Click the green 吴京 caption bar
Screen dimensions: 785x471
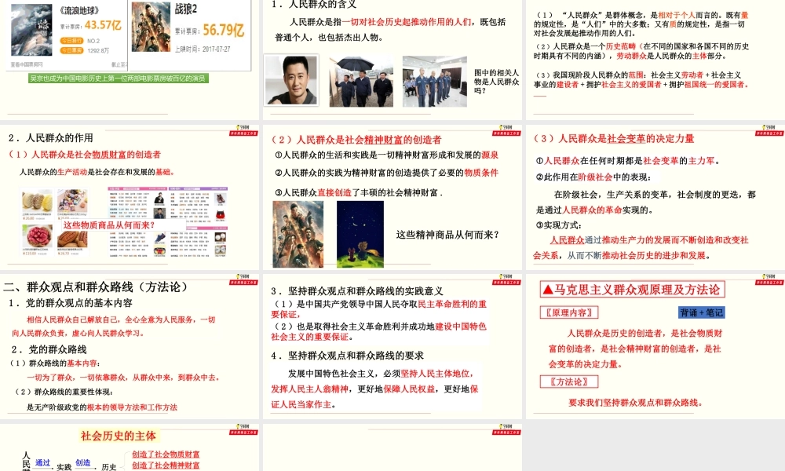[x=119, y=78]
